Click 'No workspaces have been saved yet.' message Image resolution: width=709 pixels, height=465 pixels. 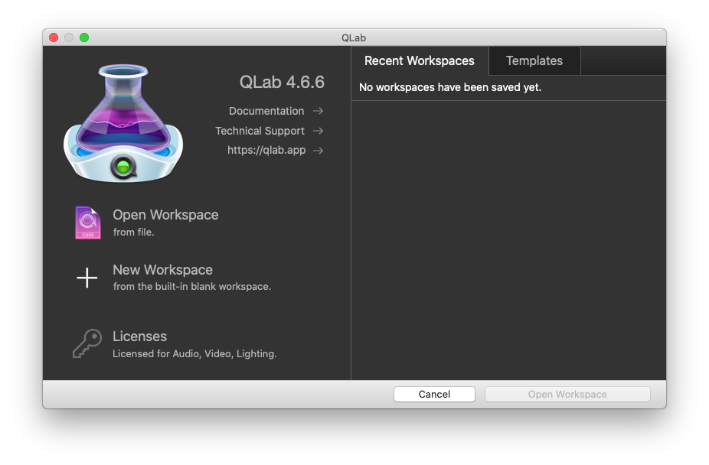(450, 87)
